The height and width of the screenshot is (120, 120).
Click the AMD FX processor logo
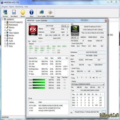33,30
